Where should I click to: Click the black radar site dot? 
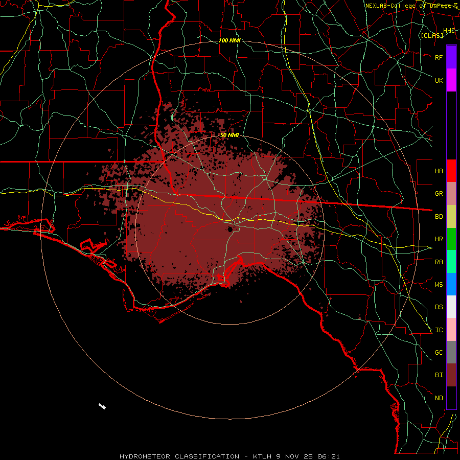(x=230, y=229)
